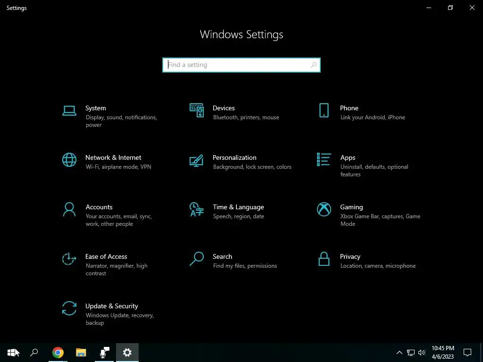Open the microphone app in taskbar
The image size is (483, 362).
(104, 353)
